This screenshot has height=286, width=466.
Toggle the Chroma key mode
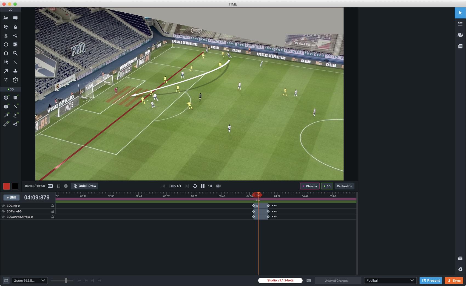(x=310, y=186)
